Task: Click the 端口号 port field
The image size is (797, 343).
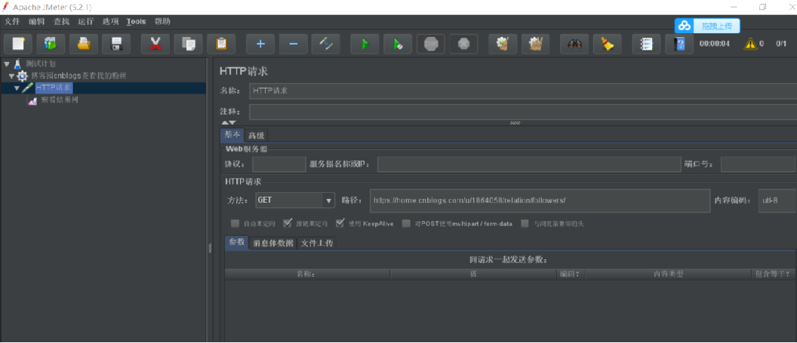Action: pyautogui.click(x=758, y=164)
